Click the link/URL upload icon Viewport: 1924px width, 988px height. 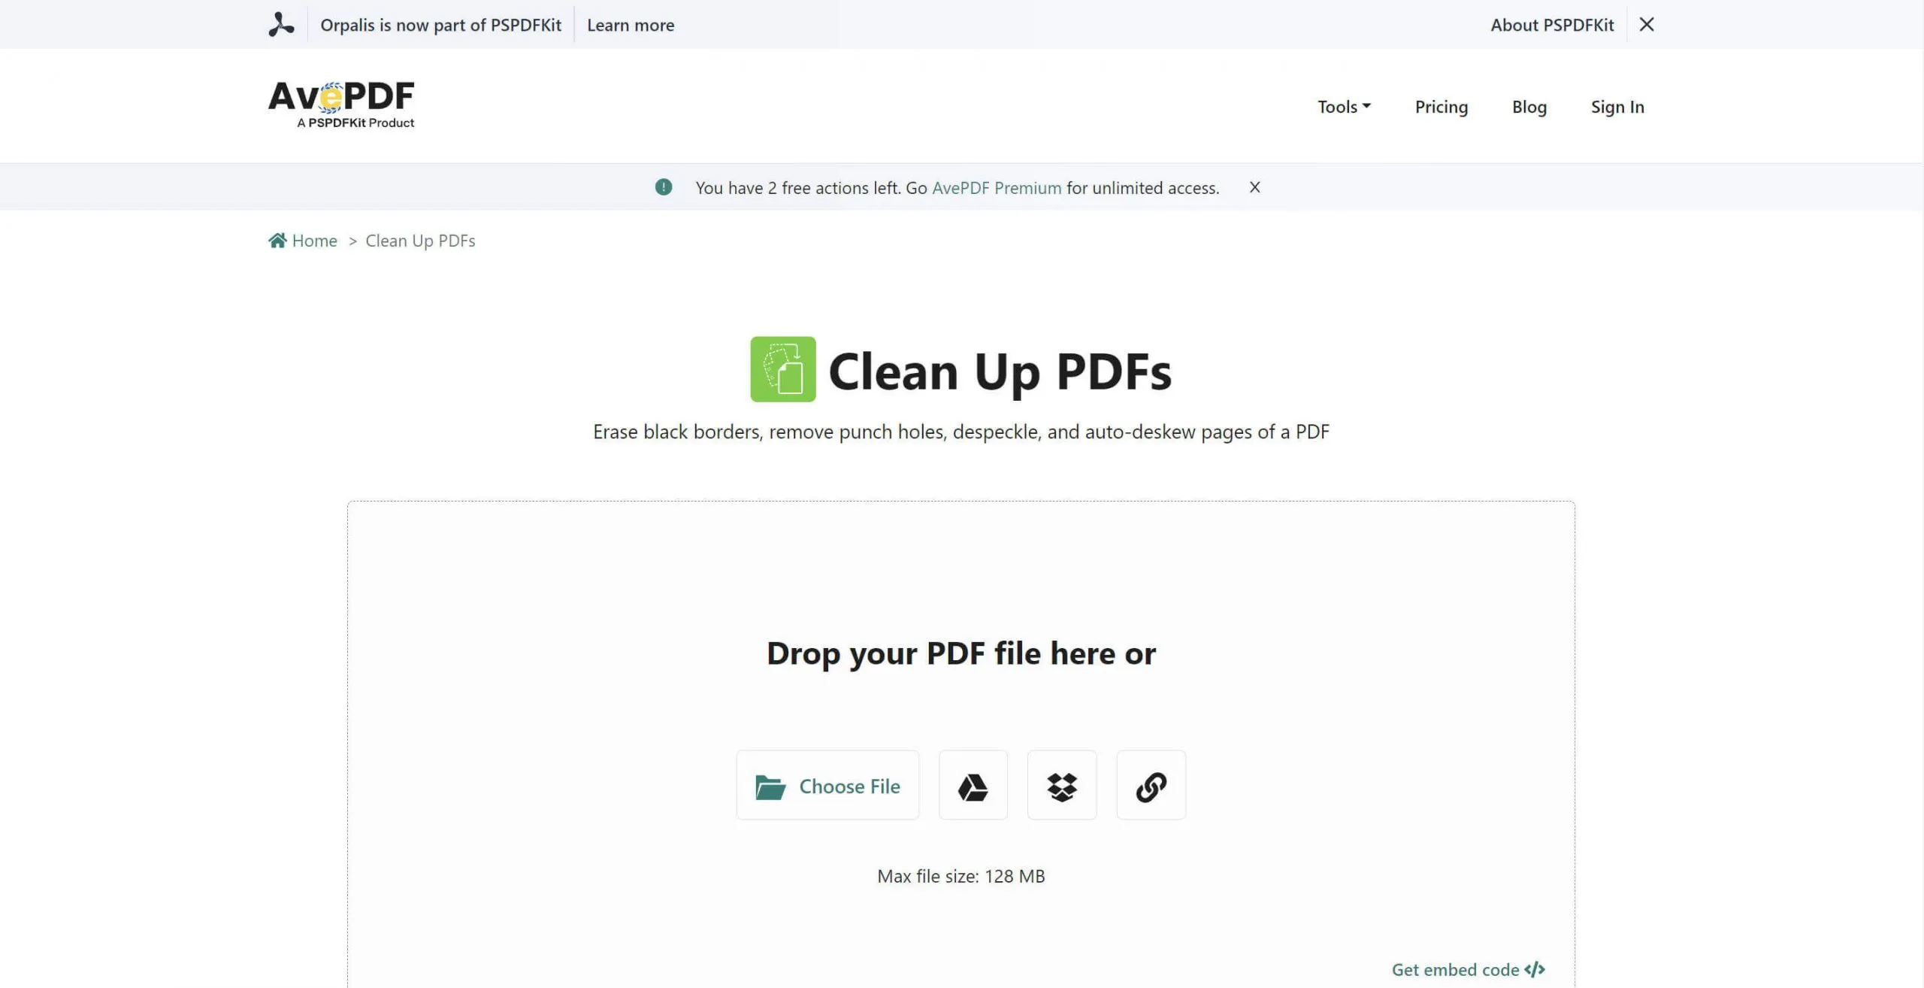(x=1150, y=783)
